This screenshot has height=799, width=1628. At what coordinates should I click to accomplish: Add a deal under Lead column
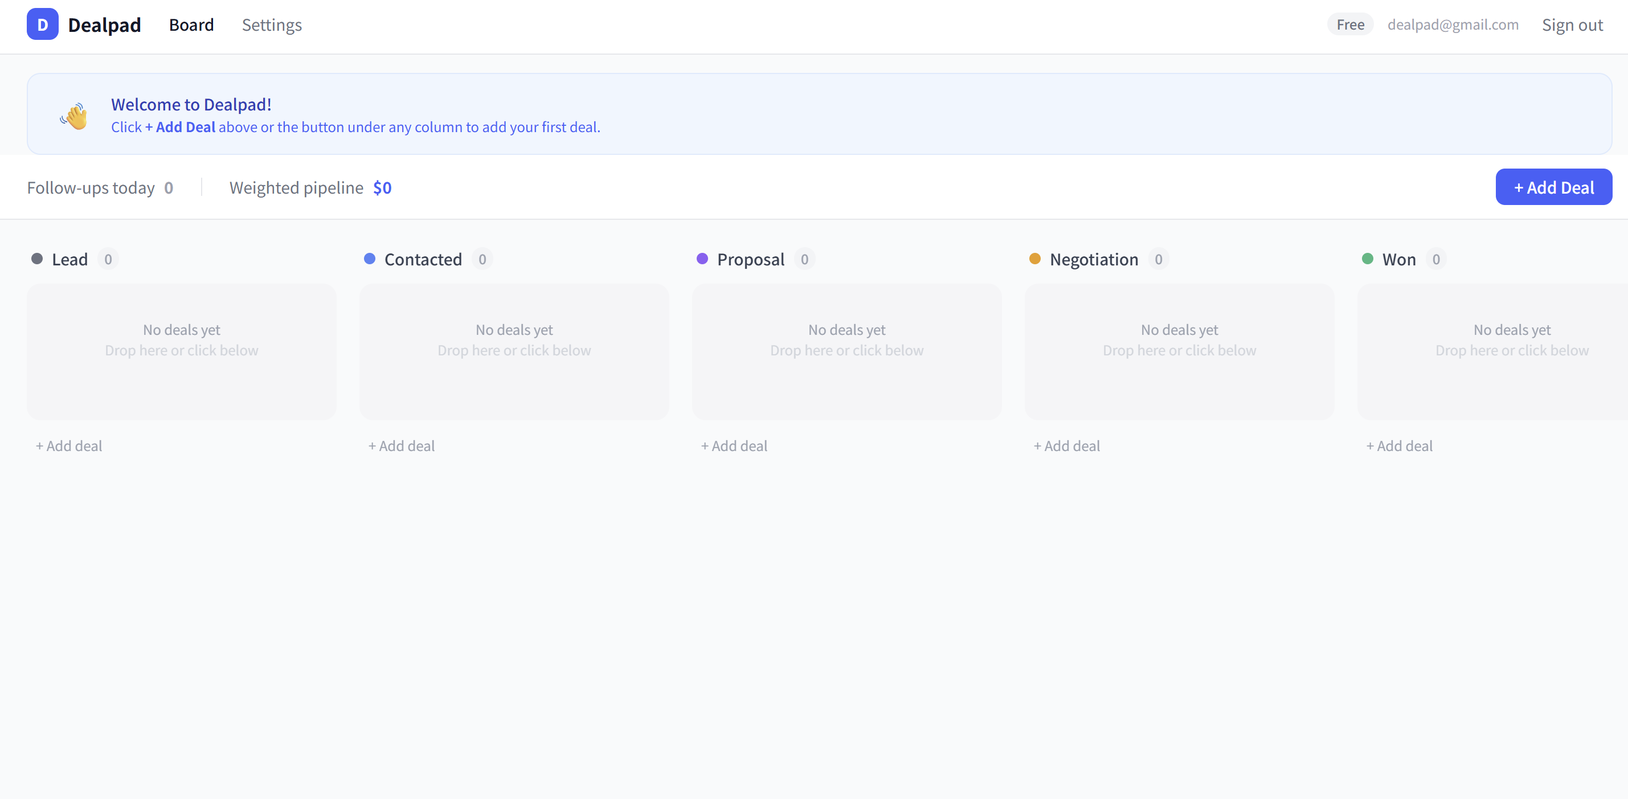tap(69, 446)
